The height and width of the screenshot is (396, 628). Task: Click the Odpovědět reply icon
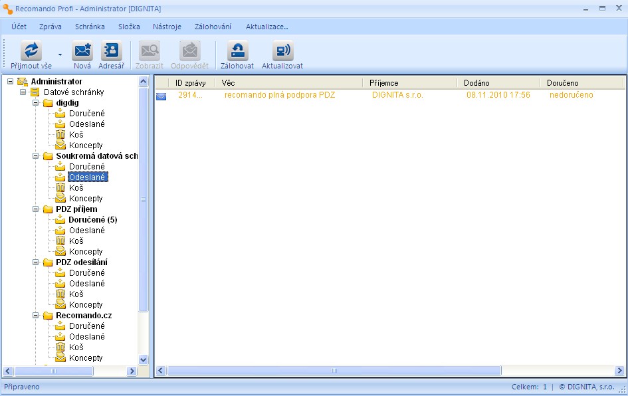(190, 50)
